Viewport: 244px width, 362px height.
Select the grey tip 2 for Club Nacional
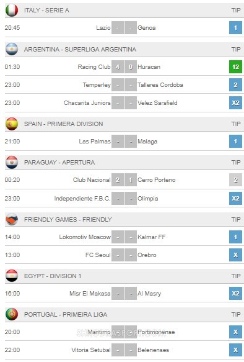click(235, 180)
